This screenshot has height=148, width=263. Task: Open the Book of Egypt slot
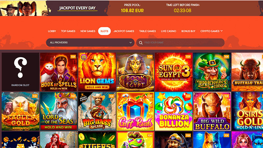point(135,72)
